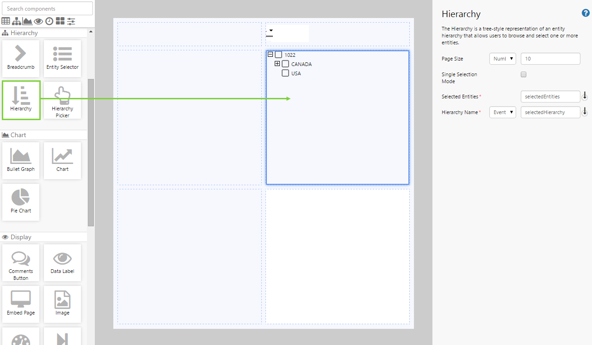Click the Hierarchy Name down-arrow button
Viewport: 592px width, 345px height.
[585, 112]
